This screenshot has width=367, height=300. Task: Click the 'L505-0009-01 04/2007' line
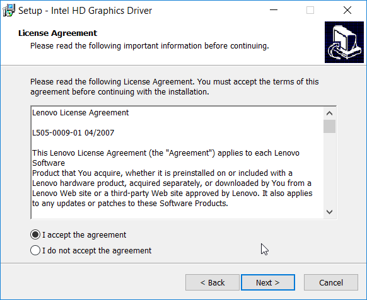coord(73,133)
